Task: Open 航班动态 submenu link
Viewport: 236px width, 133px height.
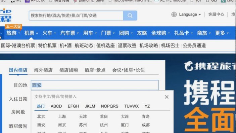Action: pyautogui.click(x=84, y=45)
